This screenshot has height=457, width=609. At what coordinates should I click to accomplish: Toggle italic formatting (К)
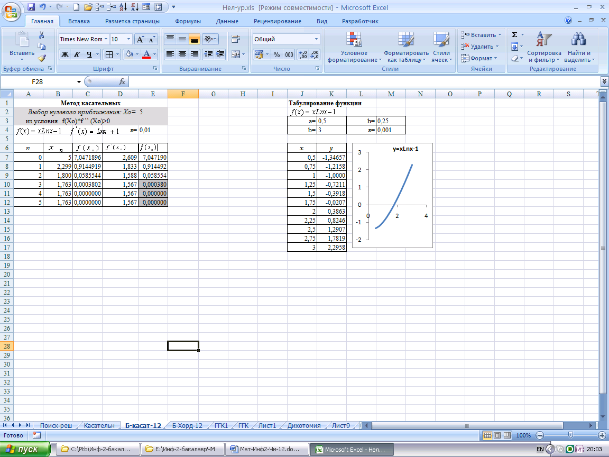tap(77, 54)
